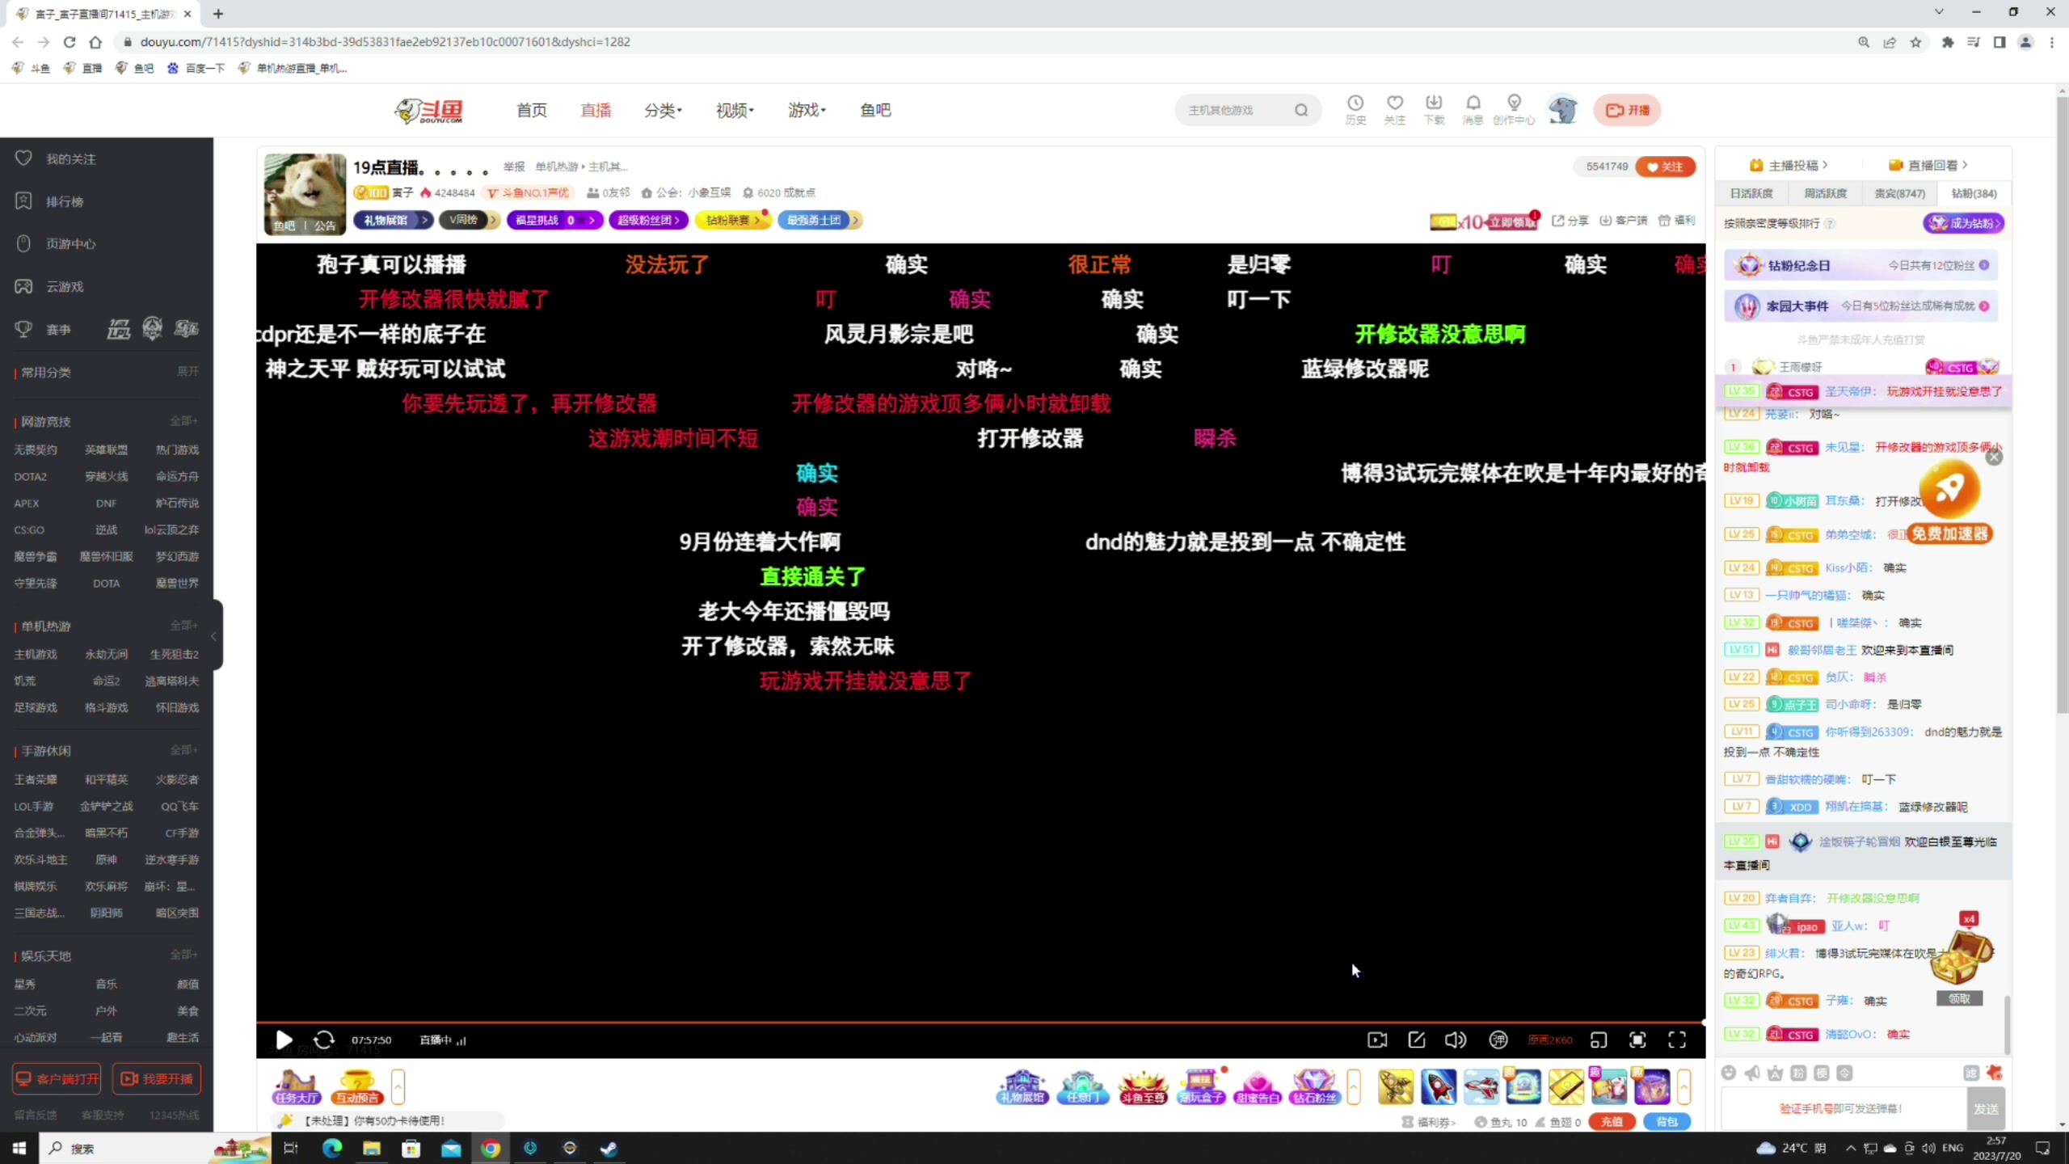The height and width of the screenshot is (1164, 2069).
Task: Claim treasure chest with 领取 button
Action: click(x=1959, y=999)
